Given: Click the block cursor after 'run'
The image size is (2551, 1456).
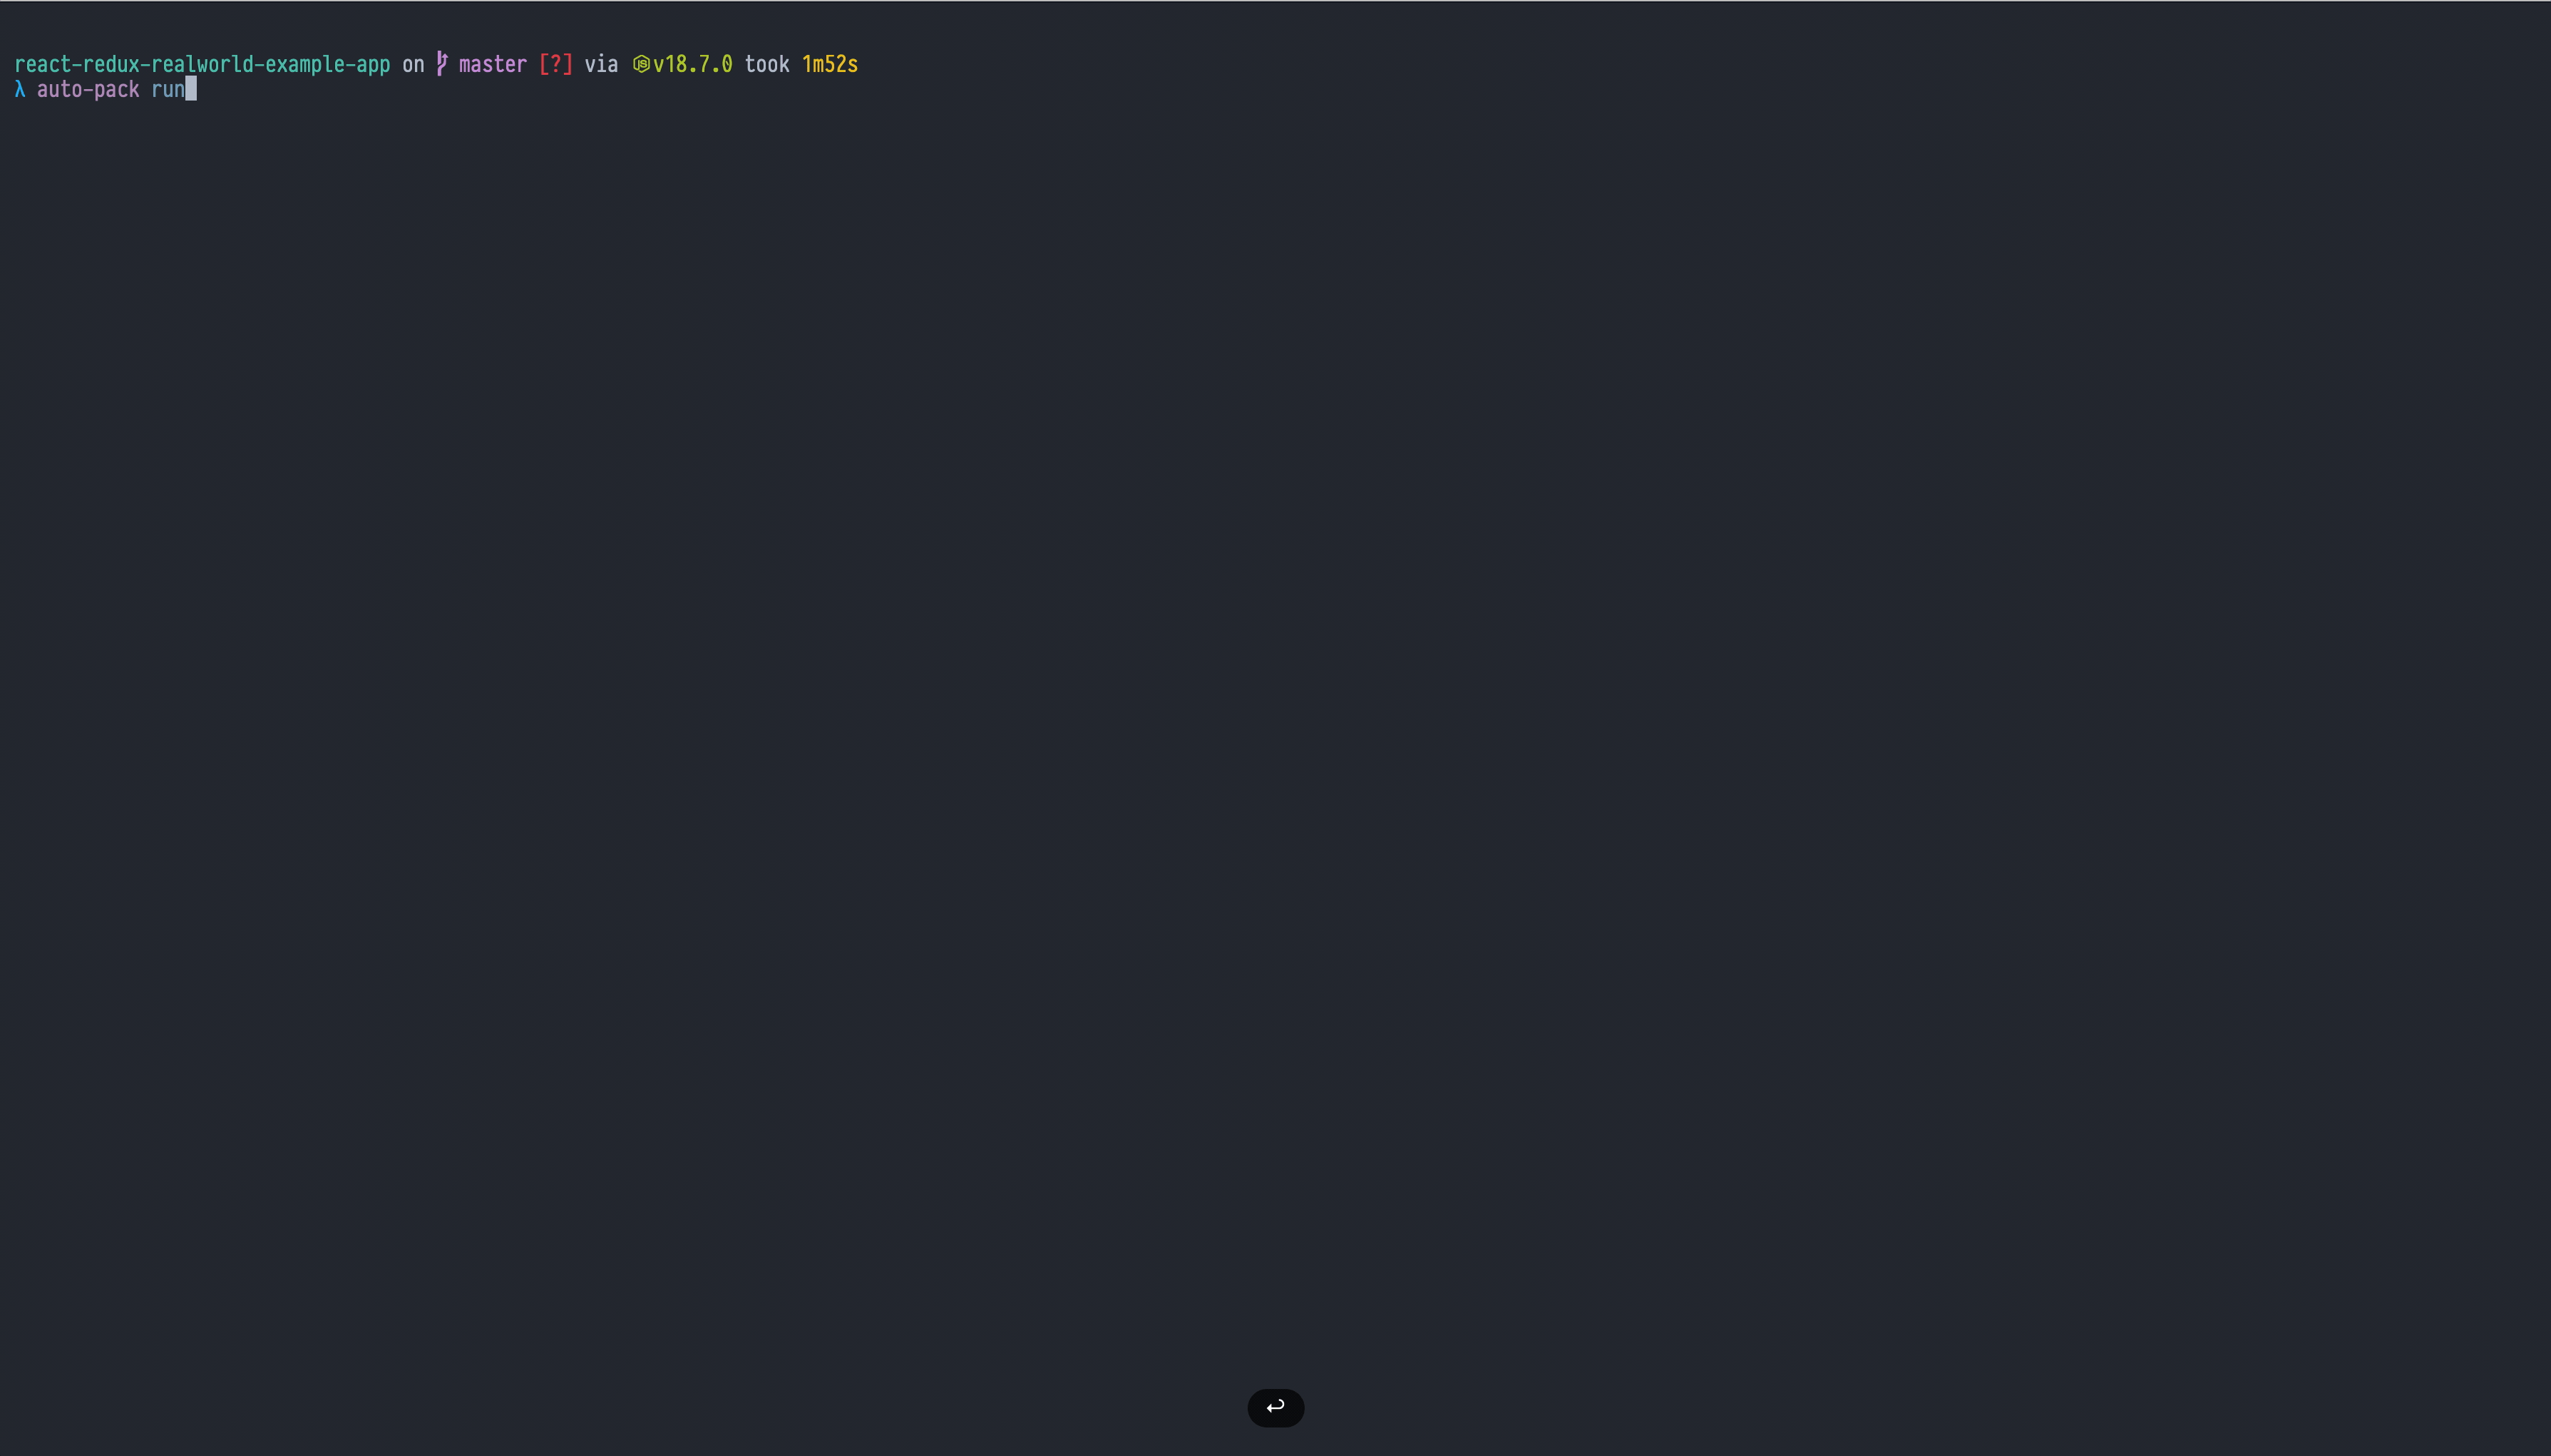Looking at the screenshot, I should (x=191, y=90).
